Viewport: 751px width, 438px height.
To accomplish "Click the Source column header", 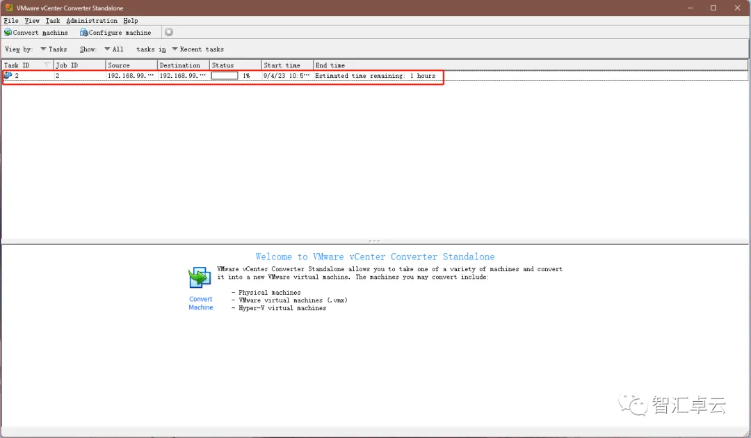I will 131,65.
